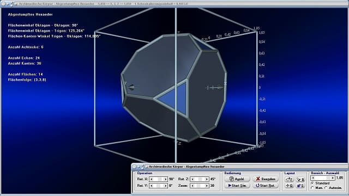Increase Bereich range with right arrow
349x196 pixels.
click(333, 178)
